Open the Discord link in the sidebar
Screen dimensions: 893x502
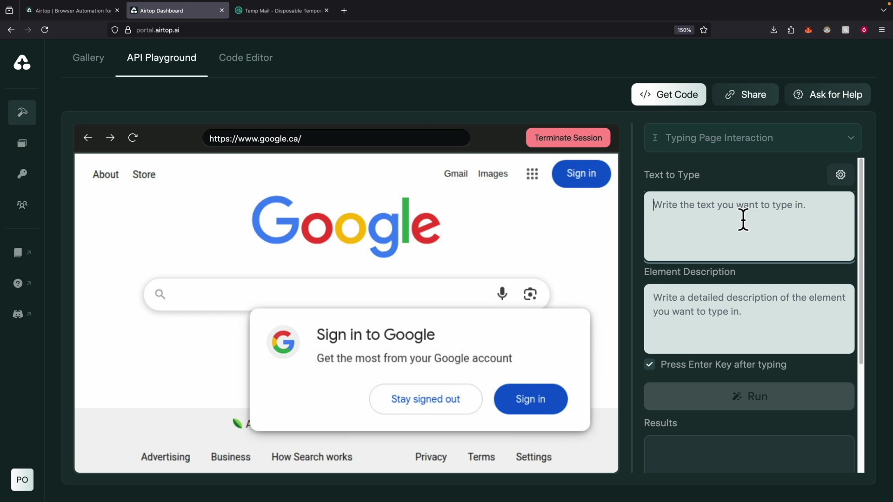(x=18, y=314)
